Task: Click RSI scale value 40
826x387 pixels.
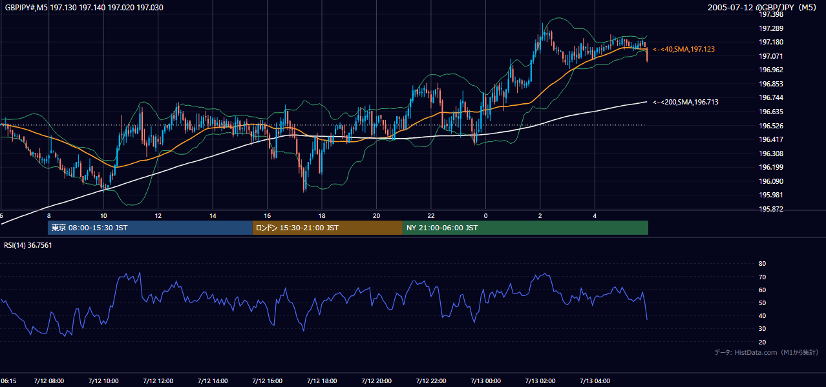Action: pos(763,316)
